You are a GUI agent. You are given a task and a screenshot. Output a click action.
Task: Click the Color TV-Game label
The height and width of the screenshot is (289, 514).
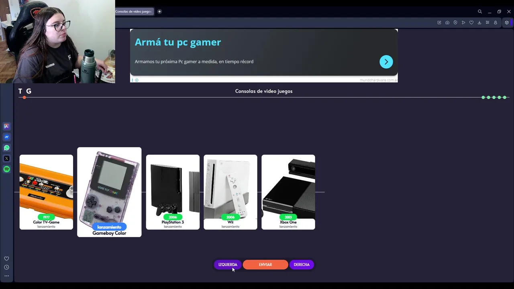pos(46,222)
